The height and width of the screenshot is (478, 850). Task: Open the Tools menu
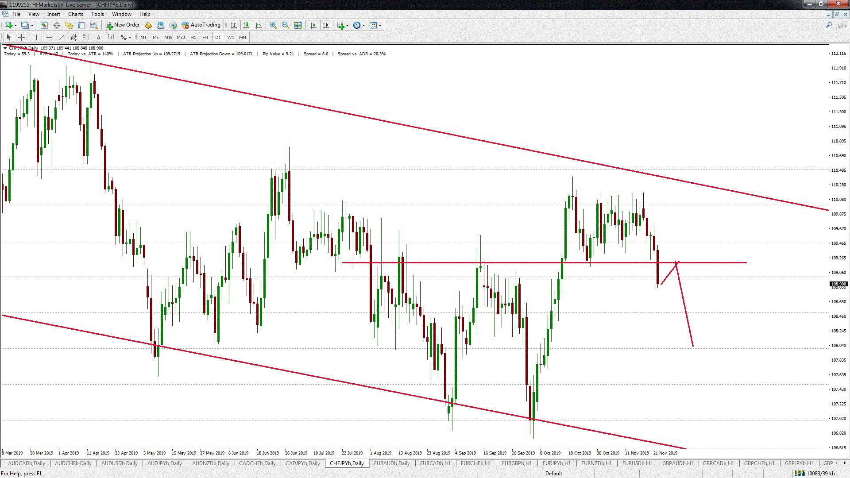coord(97,14)
